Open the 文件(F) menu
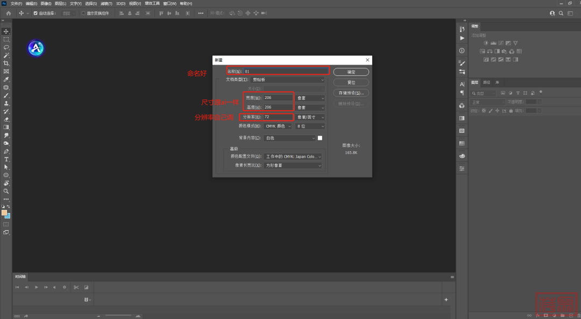The width and height of the screenshot is (581, 319). [x=16, y=3]
